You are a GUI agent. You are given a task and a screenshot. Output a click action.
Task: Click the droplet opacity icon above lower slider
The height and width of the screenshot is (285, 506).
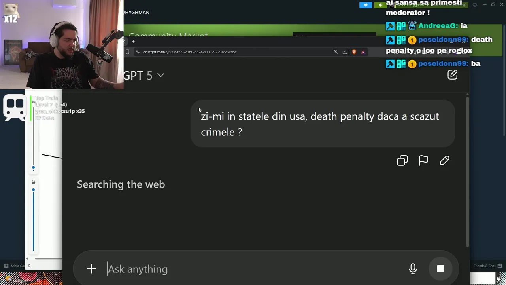33,182
